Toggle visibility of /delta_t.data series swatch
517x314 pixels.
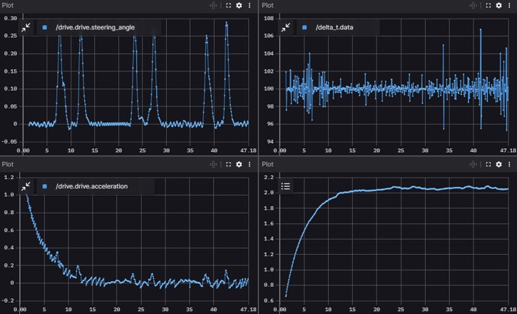pos(304,28)
